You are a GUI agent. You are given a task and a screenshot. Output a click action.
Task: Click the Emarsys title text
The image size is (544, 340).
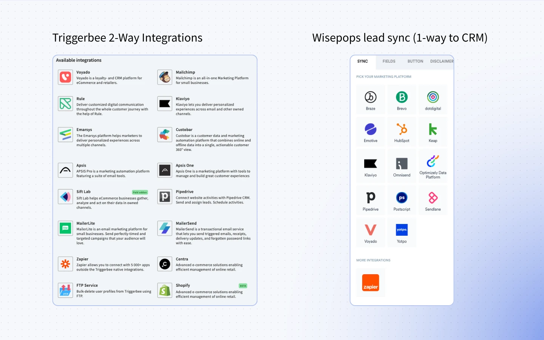(84, 130)
